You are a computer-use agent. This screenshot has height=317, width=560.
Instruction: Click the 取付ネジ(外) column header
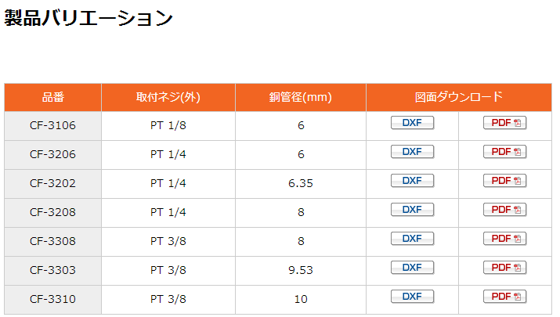pyautogui.click(x=168, y=97)
